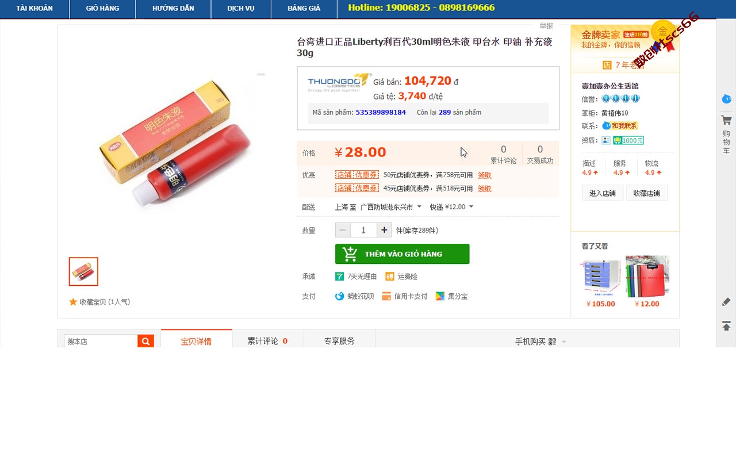736x460 pixels.
Task: Open BẢNG GIÁ in top navigation
Action: click(304, 9)
